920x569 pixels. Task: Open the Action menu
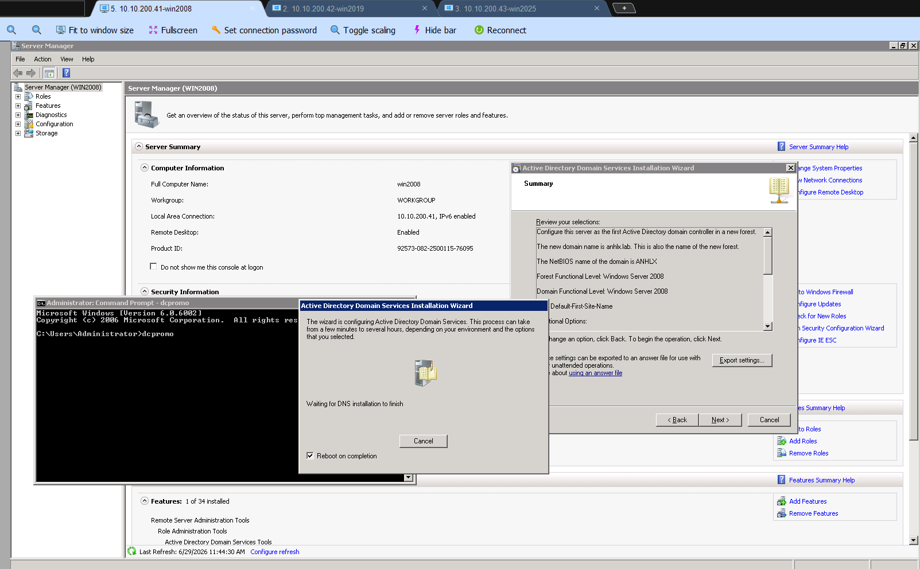pyautogui.click(x=42, y=59)
